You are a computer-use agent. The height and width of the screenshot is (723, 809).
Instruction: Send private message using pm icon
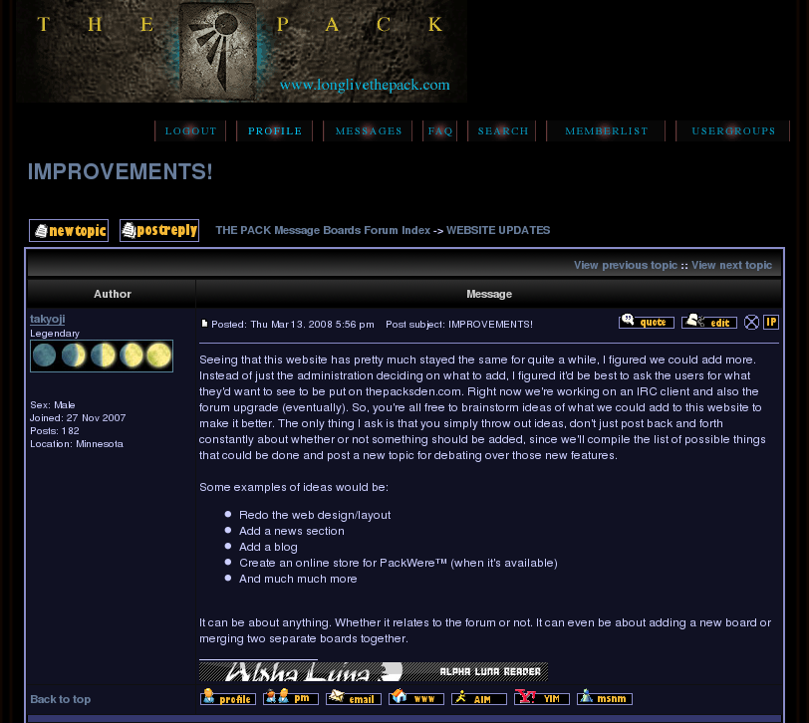click(x=291, y=698)
